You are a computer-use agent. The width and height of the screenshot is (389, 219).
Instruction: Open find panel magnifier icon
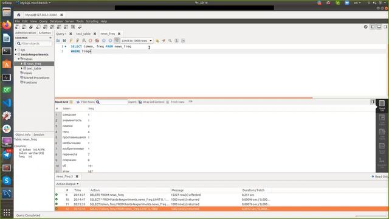pos(170,41)
